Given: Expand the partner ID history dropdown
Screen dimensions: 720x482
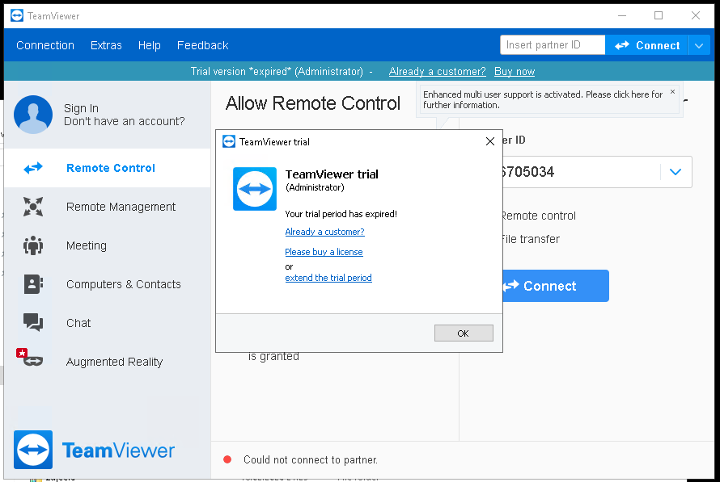Looking at the screenshot, I should tap(675, 172).
